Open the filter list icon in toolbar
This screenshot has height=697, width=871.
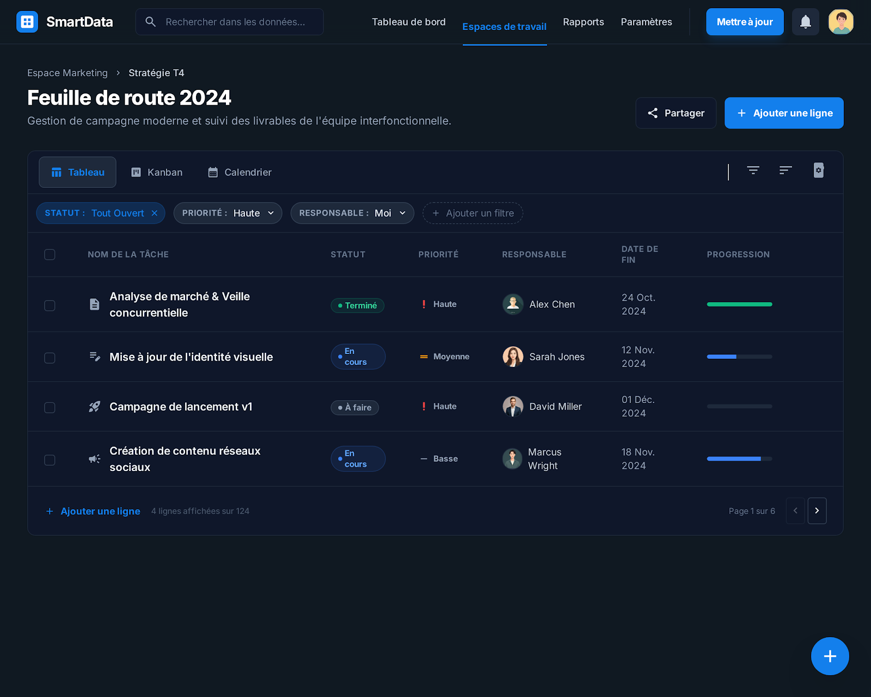click(x=753, y=170)
